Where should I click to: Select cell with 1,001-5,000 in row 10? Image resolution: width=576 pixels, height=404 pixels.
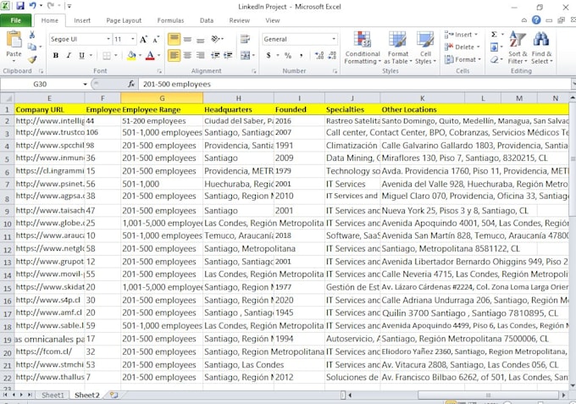pyautogui.click(x=162, y=223)
